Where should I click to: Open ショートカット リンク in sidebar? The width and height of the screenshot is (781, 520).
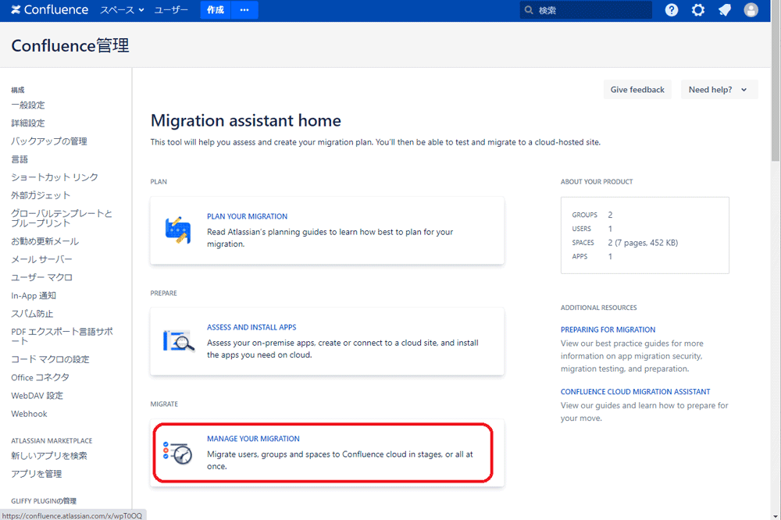pos(55,177)
